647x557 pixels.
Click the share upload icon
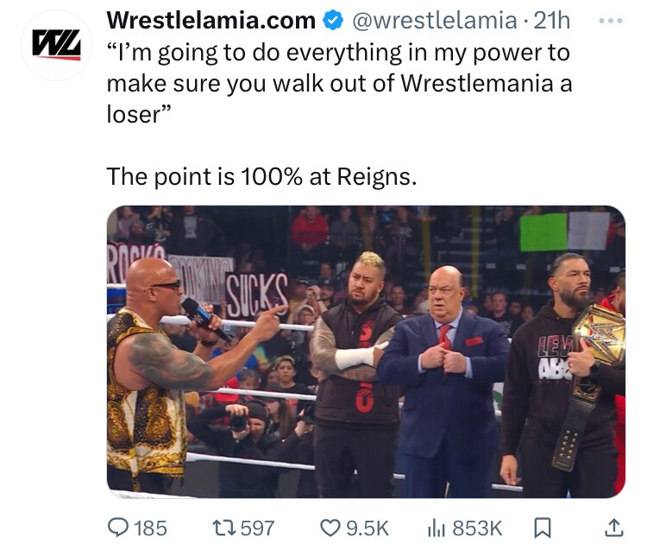click(614, 528)
